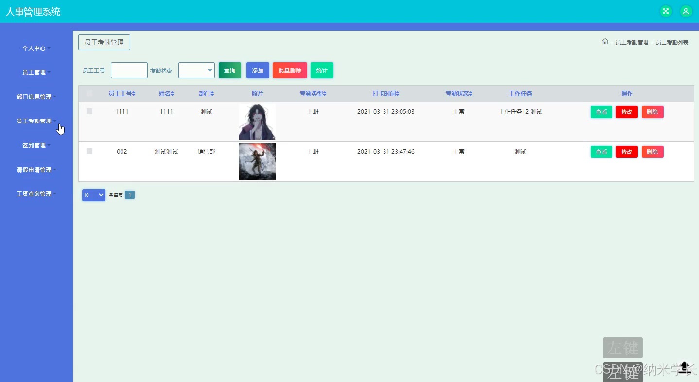Delete record for employee 002
699x382 pixels.
(x=652, y=152)
